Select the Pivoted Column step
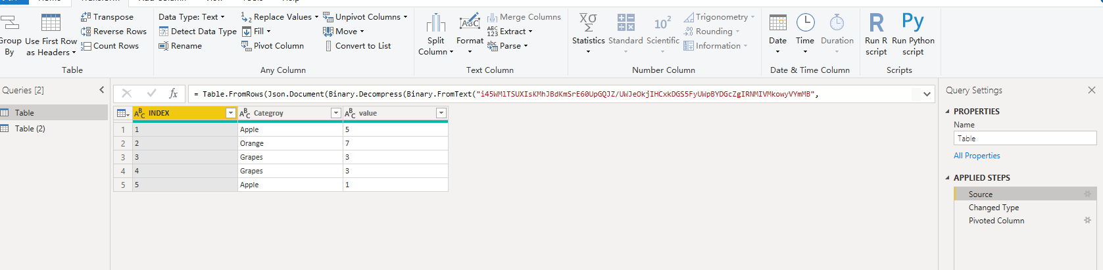This screenshot has width=1103, height=270. [x=1024, y=221]
